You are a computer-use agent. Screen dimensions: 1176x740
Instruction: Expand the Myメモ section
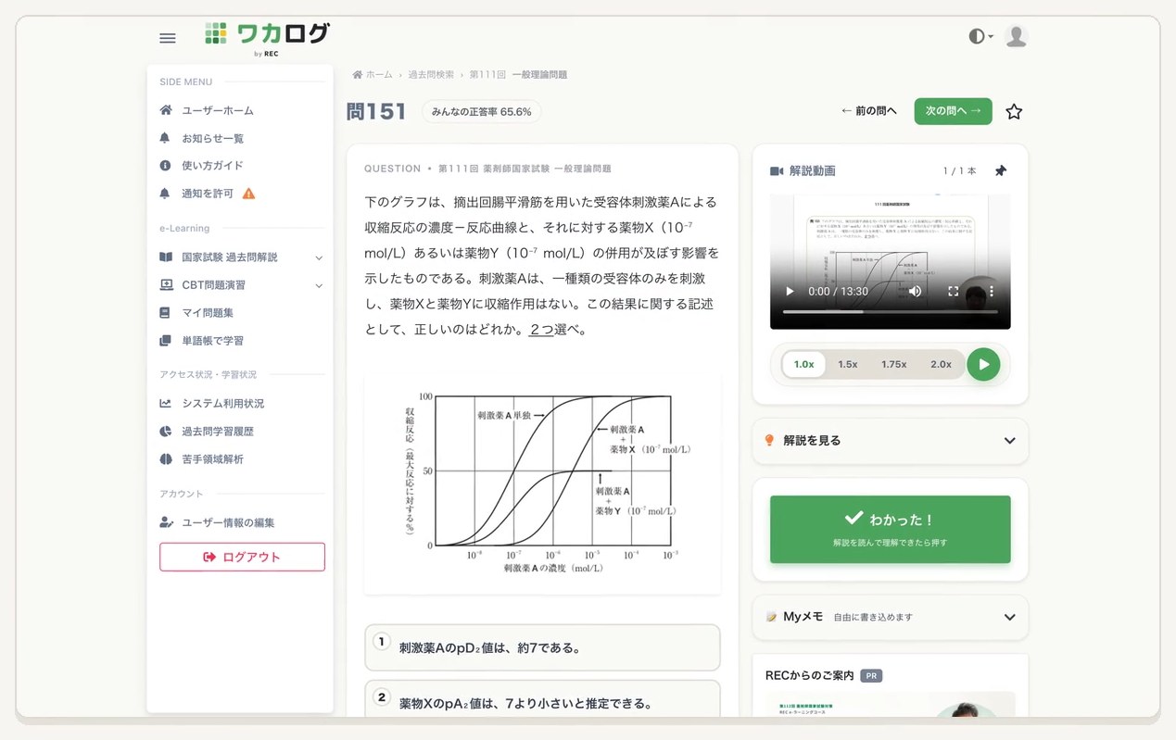pyautogui.click(x=890, y=617)
